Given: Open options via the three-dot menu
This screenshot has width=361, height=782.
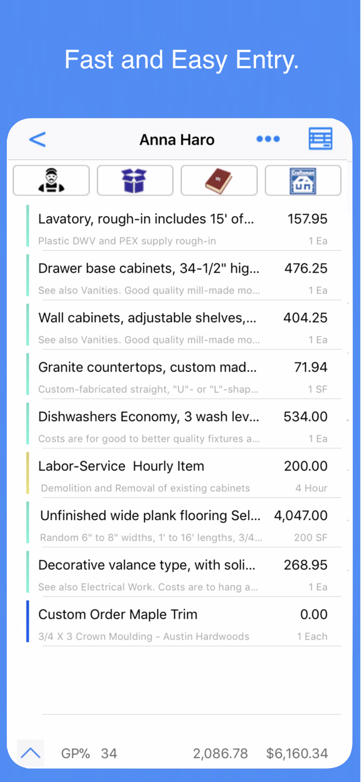Looking at the screenshot, I should [268, 139].
